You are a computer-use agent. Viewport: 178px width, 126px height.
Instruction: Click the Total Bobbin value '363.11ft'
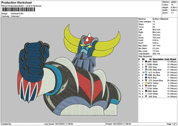pos(157,54)
